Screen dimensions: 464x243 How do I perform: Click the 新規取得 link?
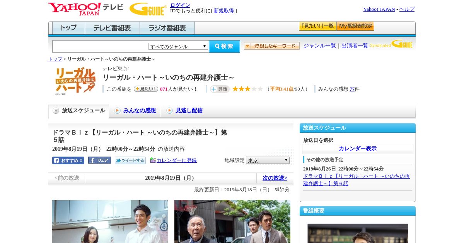(224, 11)
